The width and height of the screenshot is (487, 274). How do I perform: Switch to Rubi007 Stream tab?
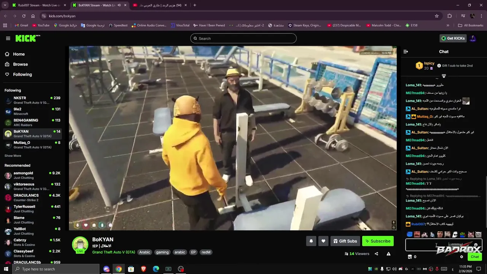38,5
